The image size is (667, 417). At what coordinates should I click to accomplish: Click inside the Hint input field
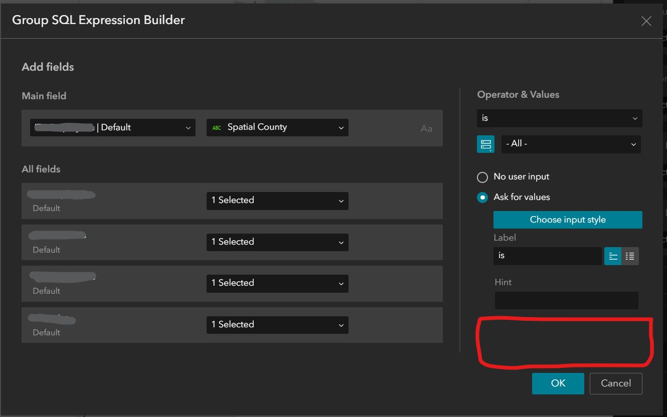pyautogui.click(x=566, y=300)
